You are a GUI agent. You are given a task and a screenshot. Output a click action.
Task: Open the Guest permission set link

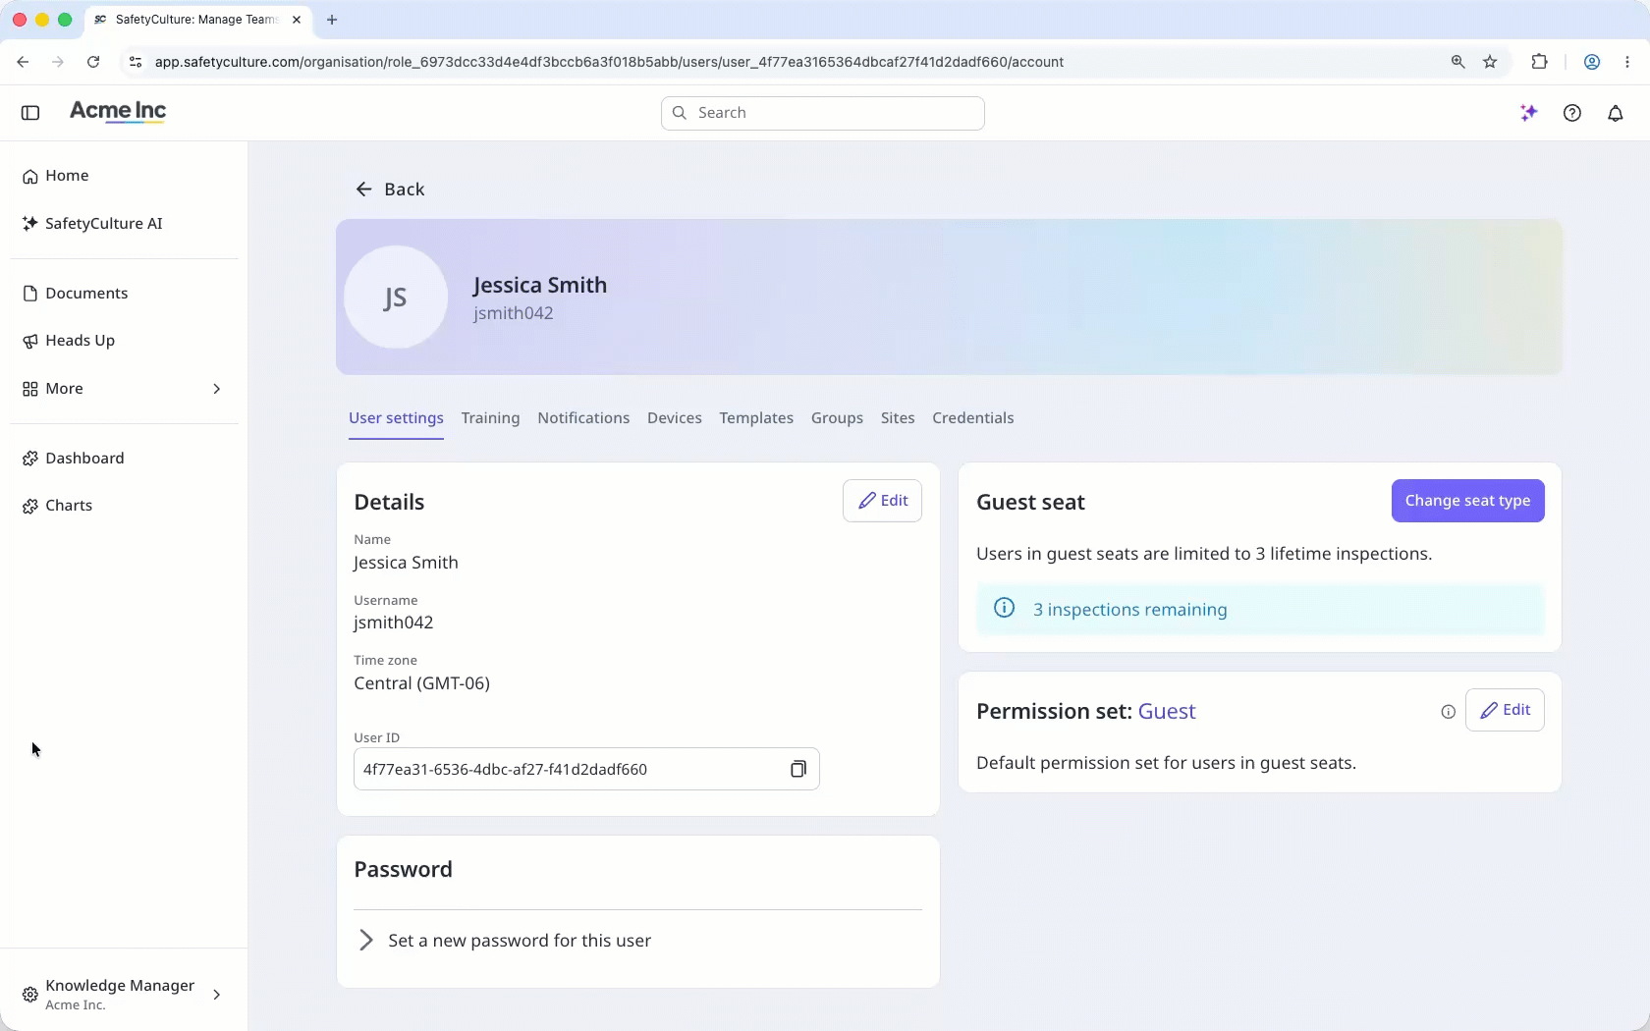(1167, 712)
